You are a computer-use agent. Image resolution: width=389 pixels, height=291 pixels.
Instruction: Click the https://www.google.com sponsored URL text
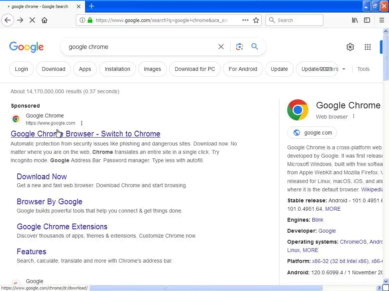pos(51,123)
